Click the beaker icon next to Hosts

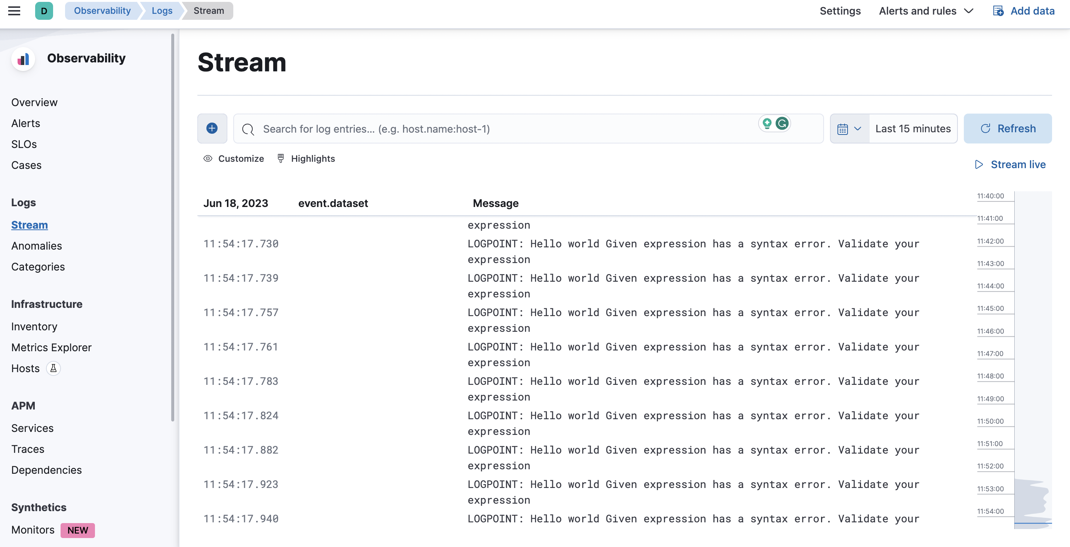pyautogui.click(x=53, y=368)
